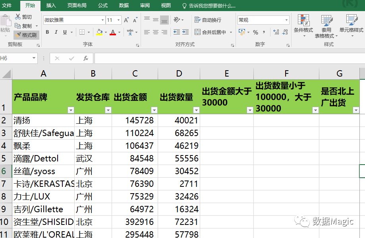The image size is (365, 238).
Task: Decrease decimal places
Action: pyautogui.click(x=285, y=32)
